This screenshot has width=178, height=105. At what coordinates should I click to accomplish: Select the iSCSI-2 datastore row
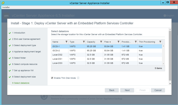[107, 50]
